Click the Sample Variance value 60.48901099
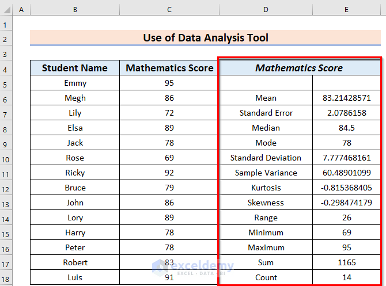The height and width of the screenshot is (286, 386). coord(347,173)
